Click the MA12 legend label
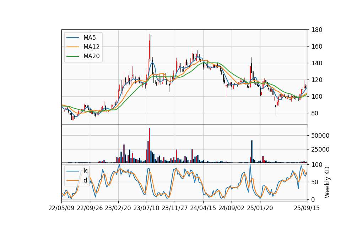The height and width of the screenshot is (245, 341). click(91, 47)
